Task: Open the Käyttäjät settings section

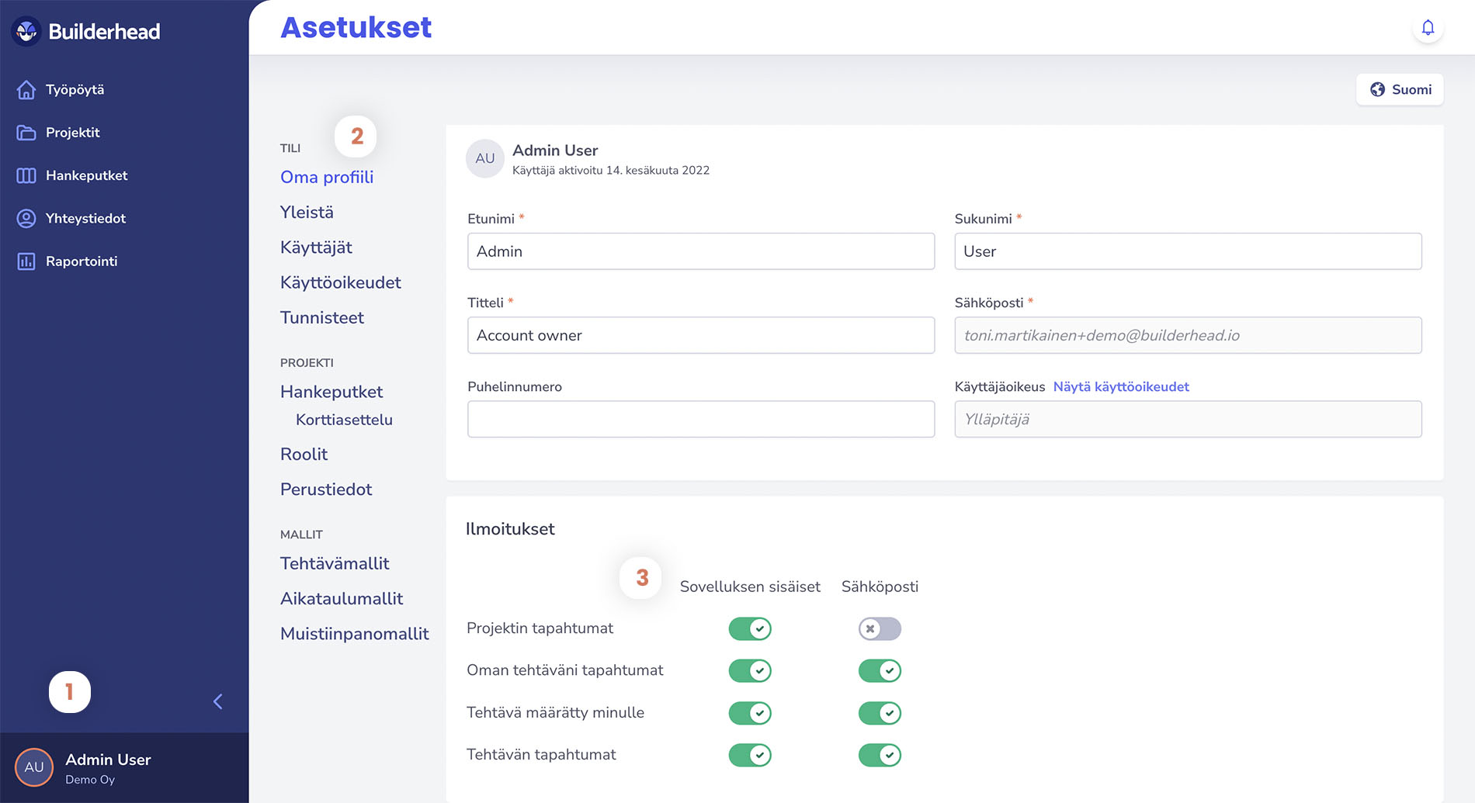Action: 316,247
